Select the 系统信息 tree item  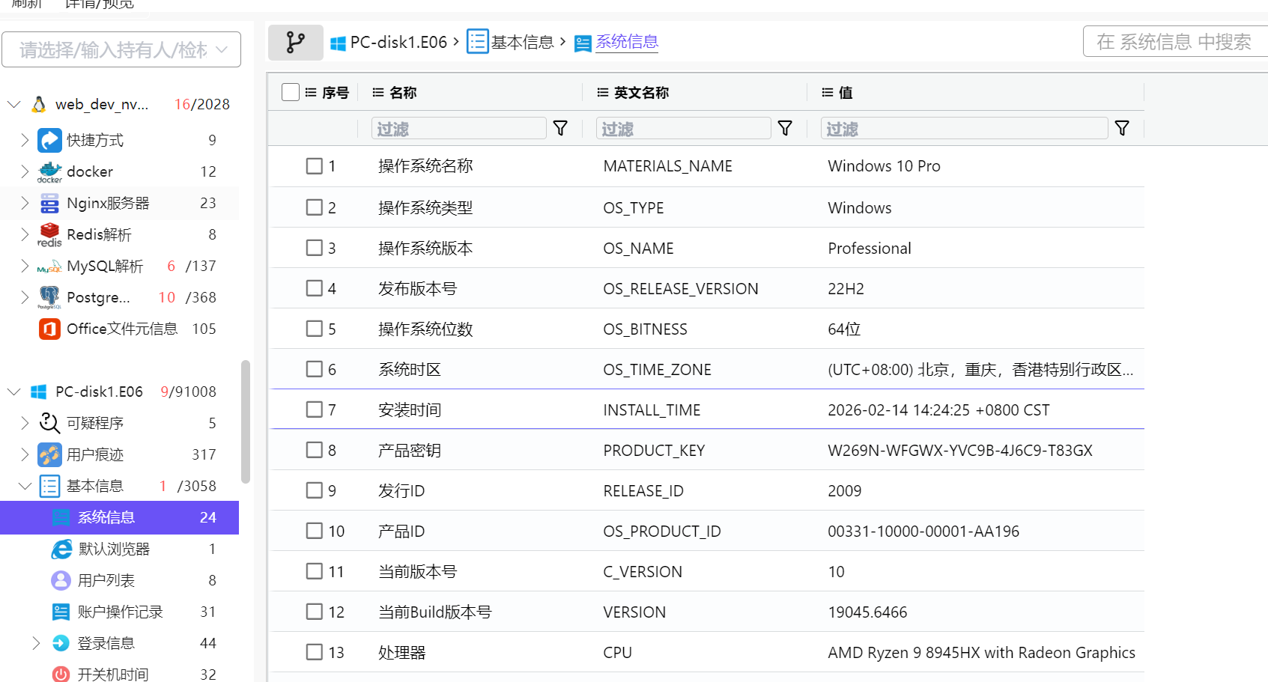[x=120, y=517]
